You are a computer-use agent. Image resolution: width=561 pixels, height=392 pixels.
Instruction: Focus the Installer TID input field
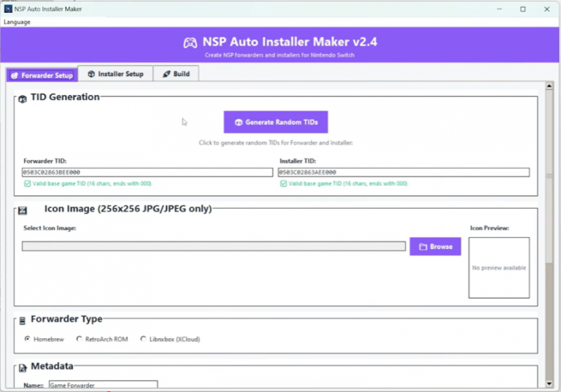coord(403,172)
